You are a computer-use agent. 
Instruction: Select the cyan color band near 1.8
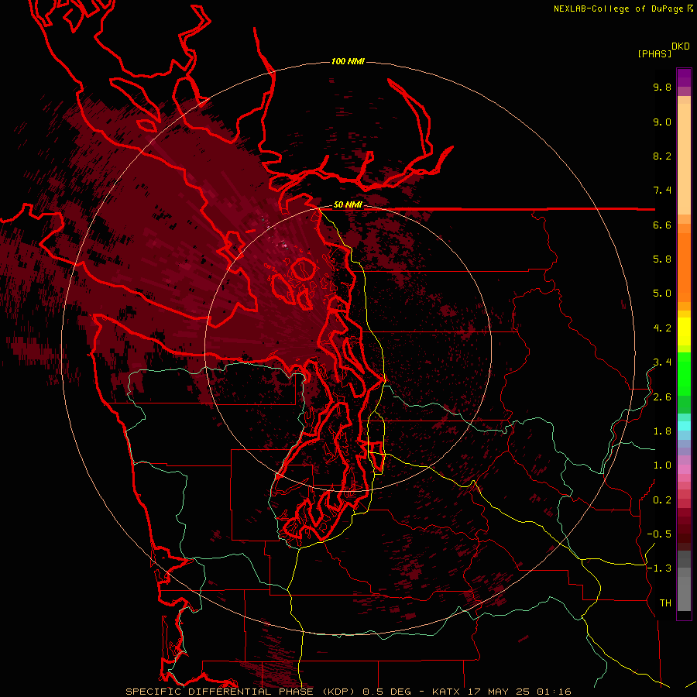684,425
